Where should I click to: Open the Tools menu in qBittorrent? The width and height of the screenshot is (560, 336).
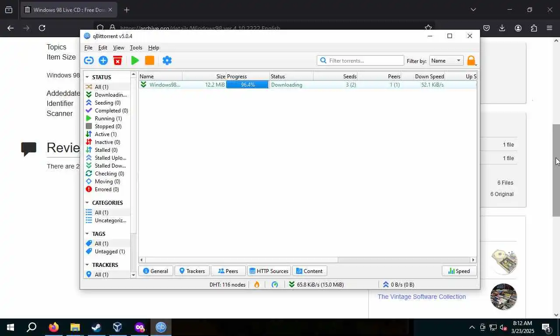point(136,47)
